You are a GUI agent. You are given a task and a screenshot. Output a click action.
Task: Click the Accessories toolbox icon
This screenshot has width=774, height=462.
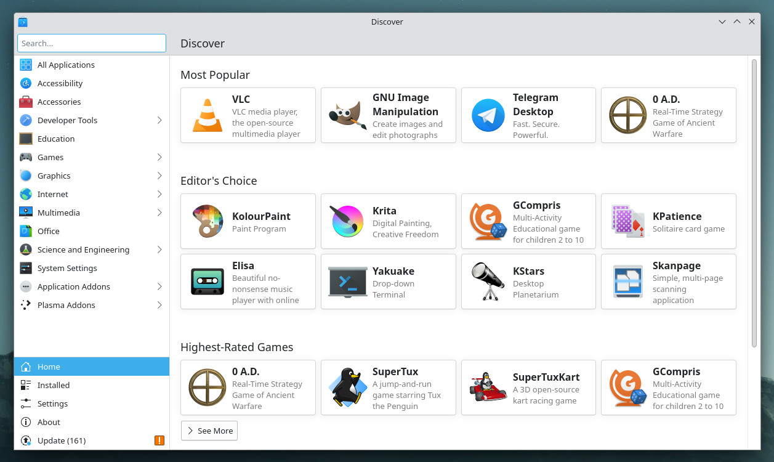point(26,102)
